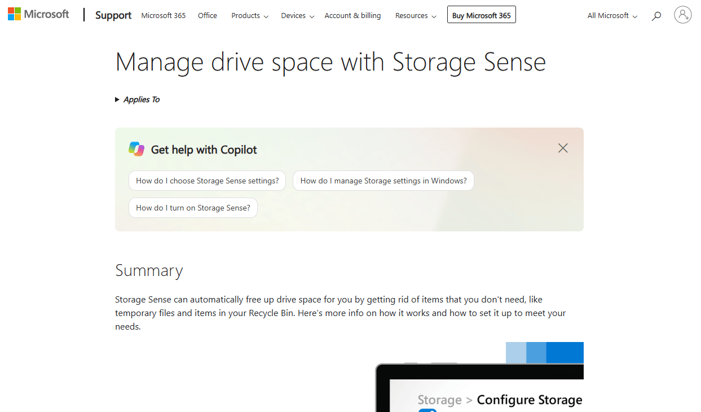Expand the Resources dropdown menu
Viewport: 701px width, 412px height.
tap(416, 16)
